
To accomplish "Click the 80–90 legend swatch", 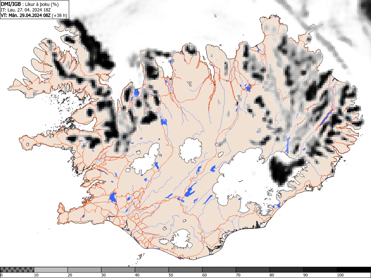I will (286, 270).
